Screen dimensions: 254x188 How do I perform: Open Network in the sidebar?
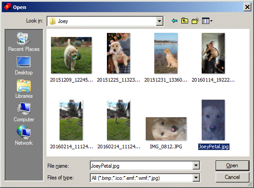[x=24, y=135]
